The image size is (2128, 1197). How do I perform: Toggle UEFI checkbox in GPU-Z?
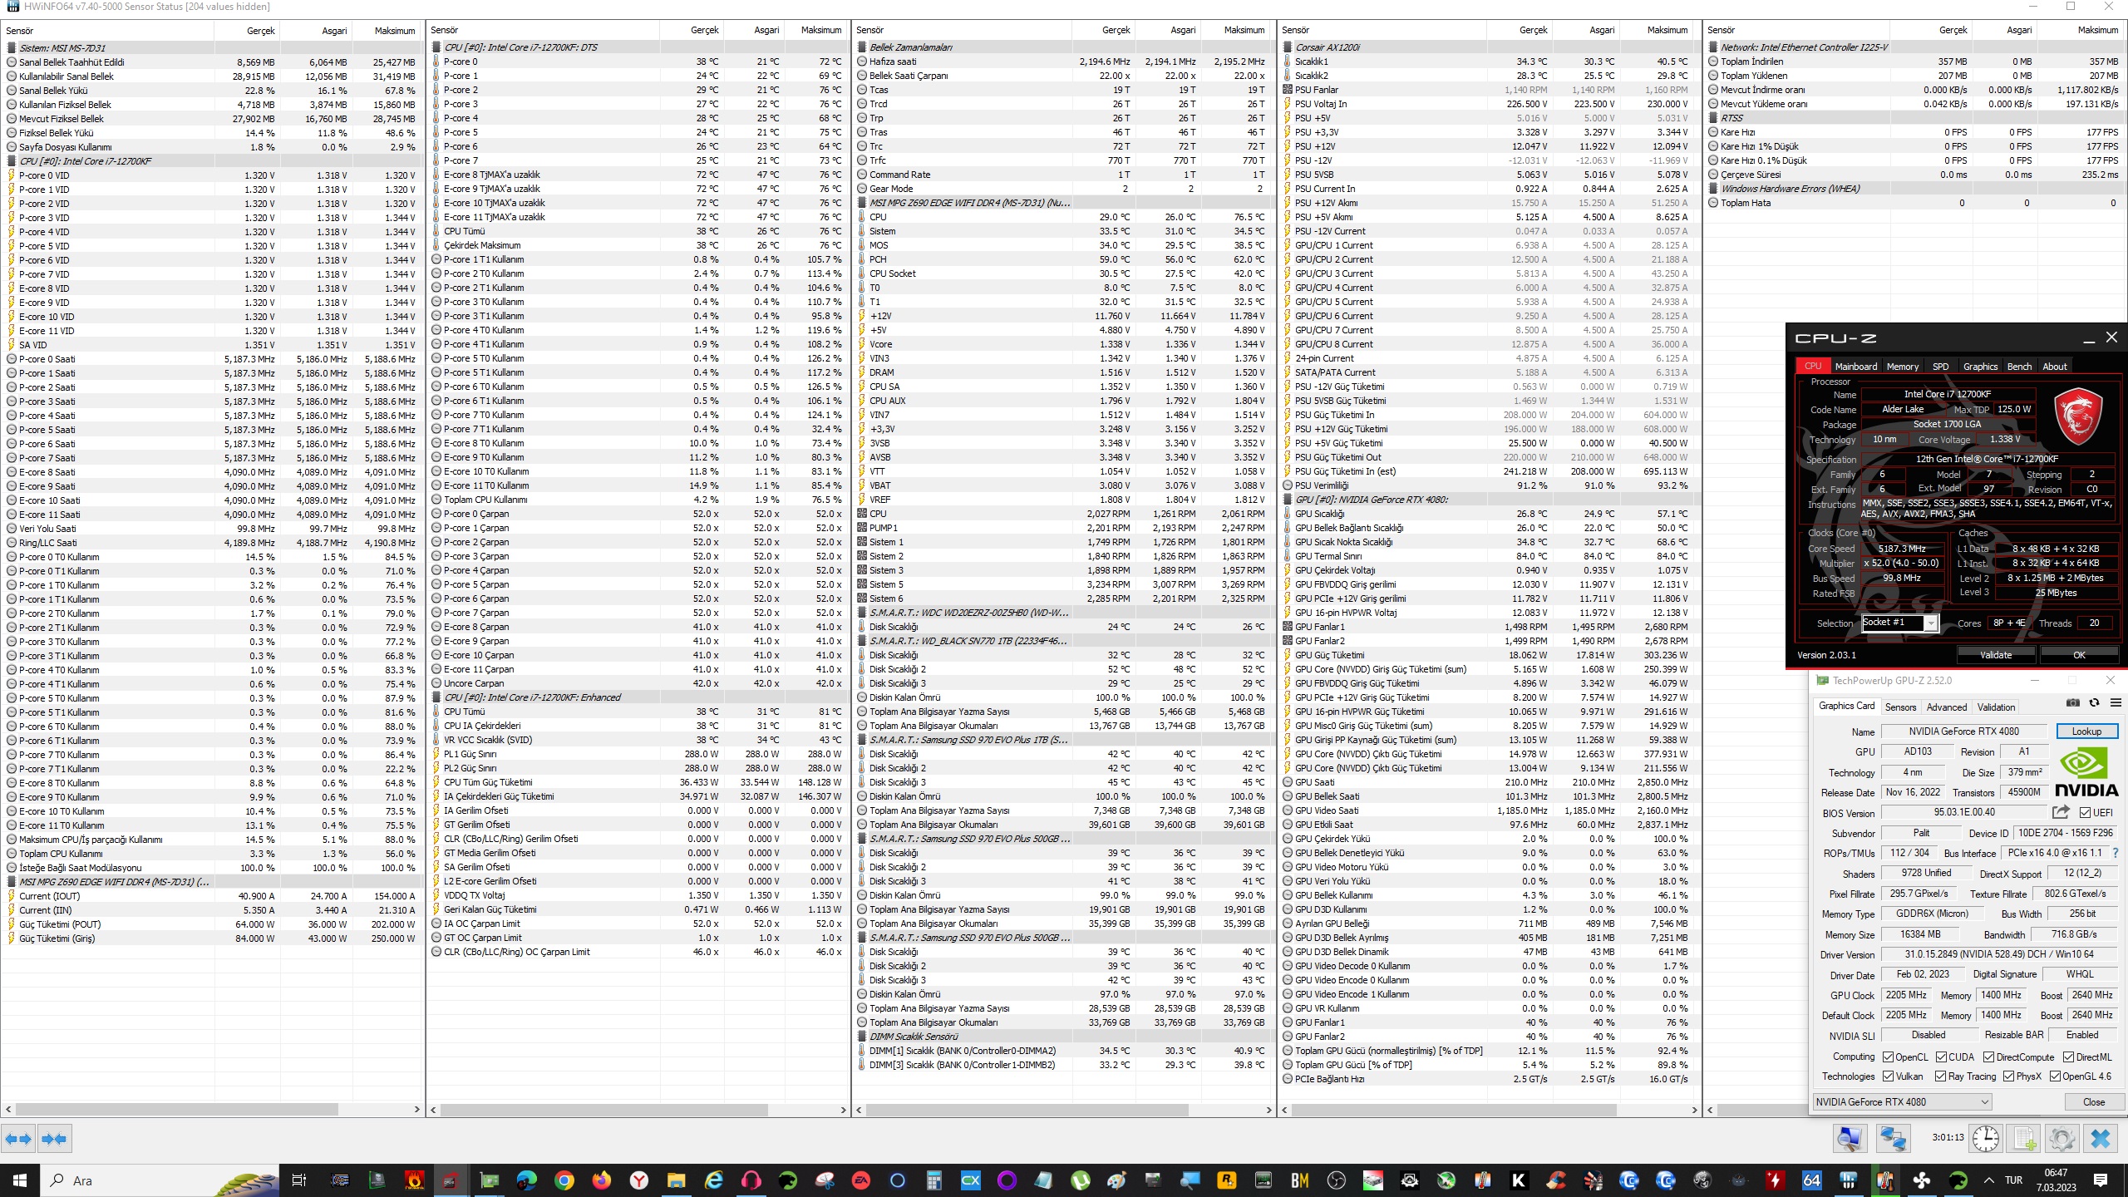[x=2085, y=813]
